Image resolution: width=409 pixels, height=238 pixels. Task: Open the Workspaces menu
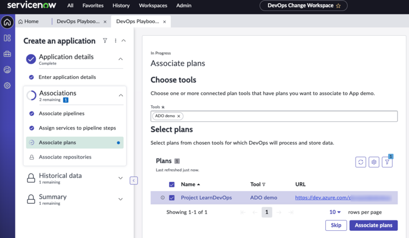tap(153, 6)
